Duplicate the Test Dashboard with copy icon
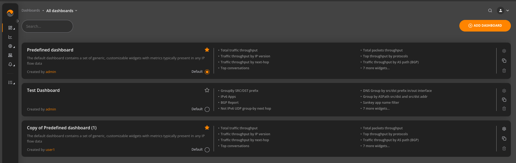Screen dimensions: 516x163 pos(504,100)
